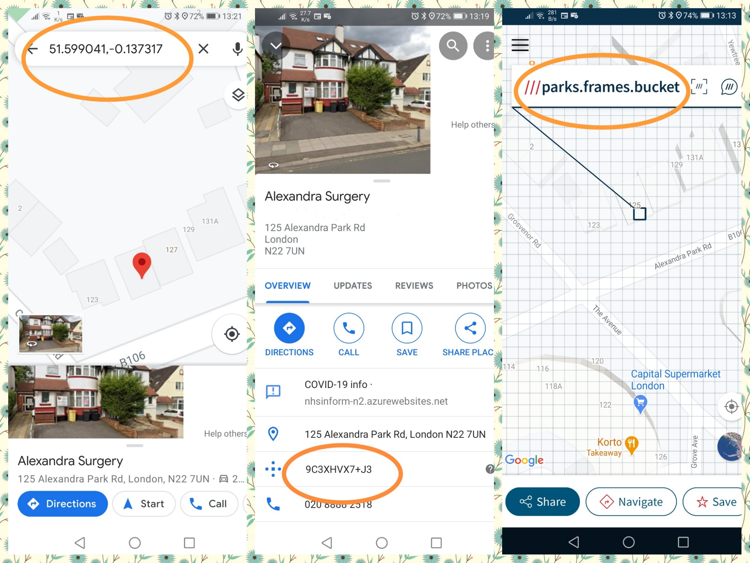This screenshot has height=563, width=750.
Task: Tap the plus code dots icon
Action: [x=273, y=469]
